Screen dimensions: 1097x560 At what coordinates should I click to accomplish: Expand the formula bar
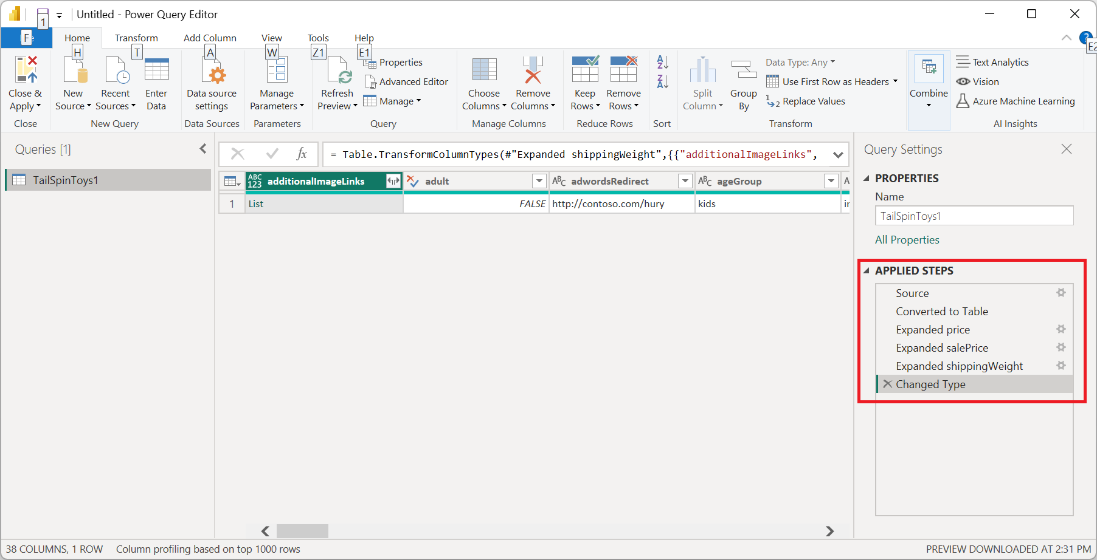(x=838, y=155)
